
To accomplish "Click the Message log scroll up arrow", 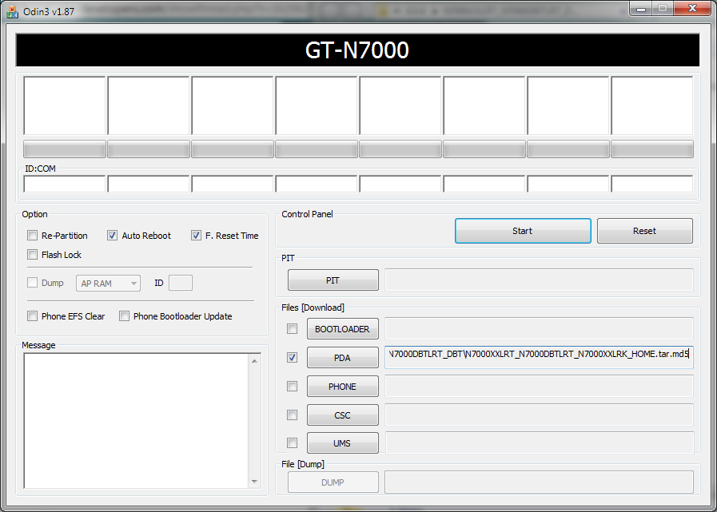I will pos(255,361).
